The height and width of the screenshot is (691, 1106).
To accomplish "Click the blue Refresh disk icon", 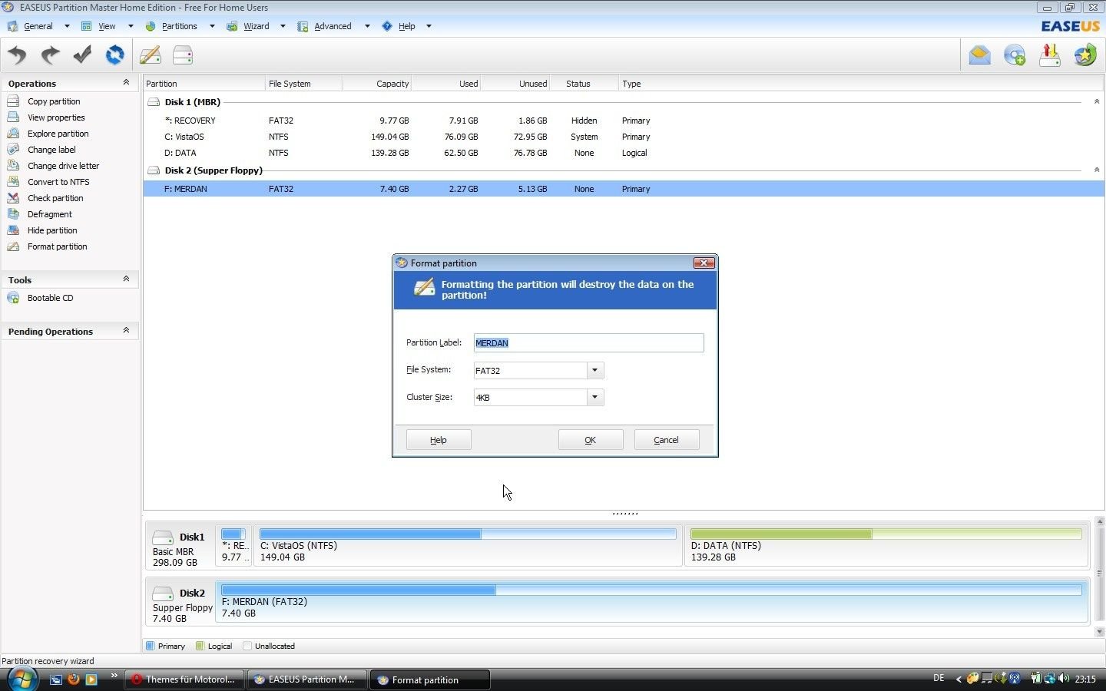I will 114,55.
